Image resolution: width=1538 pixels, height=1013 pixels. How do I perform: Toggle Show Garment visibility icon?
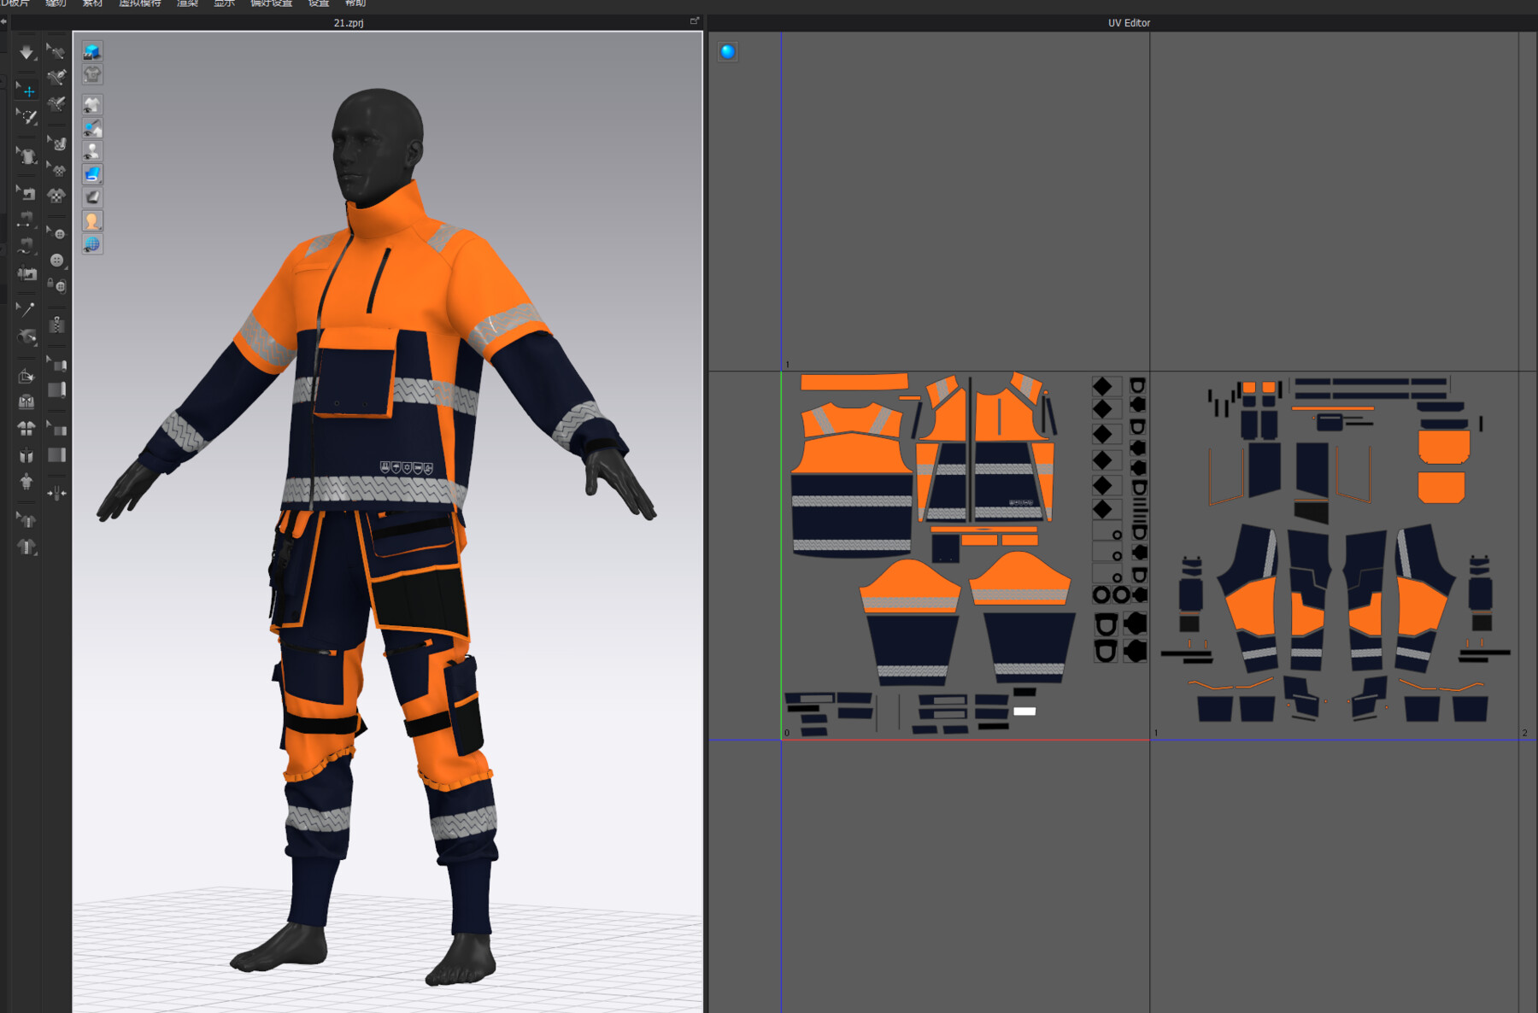pyautogui.click(x=92, y=105)
